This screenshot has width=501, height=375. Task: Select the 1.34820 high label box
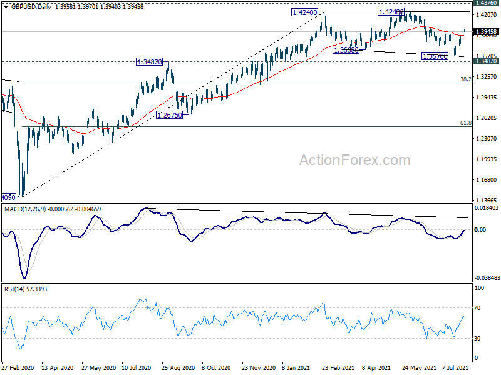coord(149,61)
